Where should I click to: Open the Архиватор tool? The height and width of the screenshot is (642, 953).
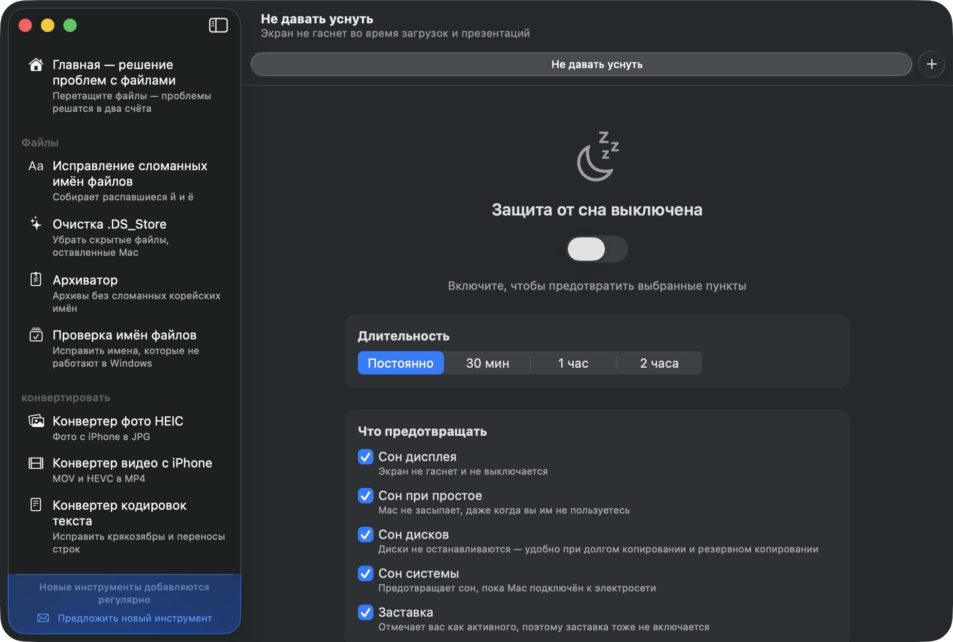pyautogui.click(x=124, y=294)
